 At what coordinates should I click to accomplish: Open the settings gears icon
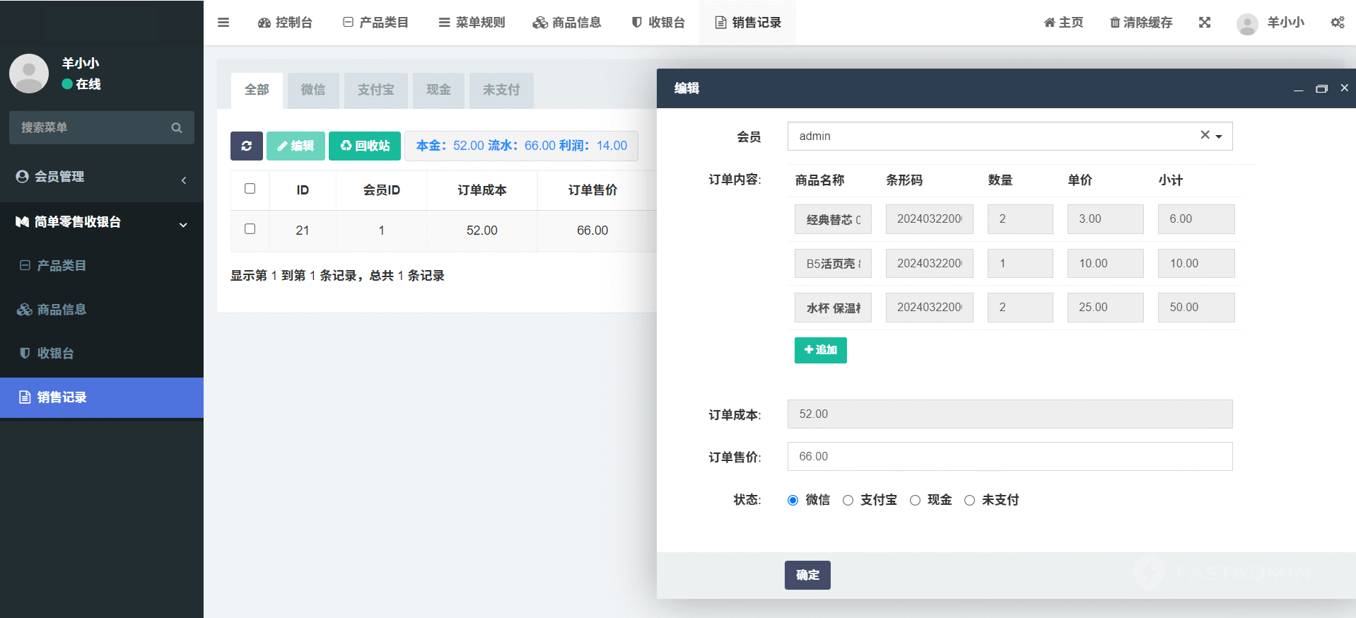[x=1337, y=23]
